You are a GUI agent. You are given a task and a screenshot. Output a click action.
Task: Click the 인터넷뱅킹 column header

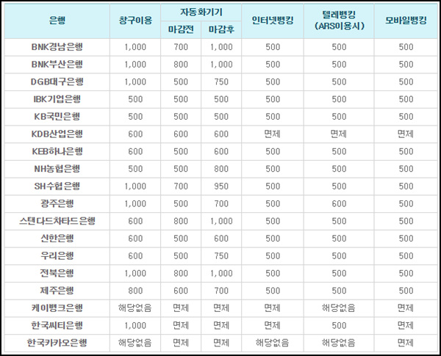[273, 21]
